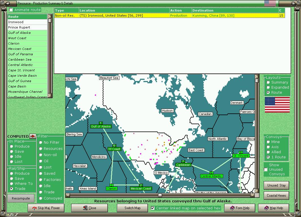
Task: Select No Filter radio option
Action: pos(40,143)
